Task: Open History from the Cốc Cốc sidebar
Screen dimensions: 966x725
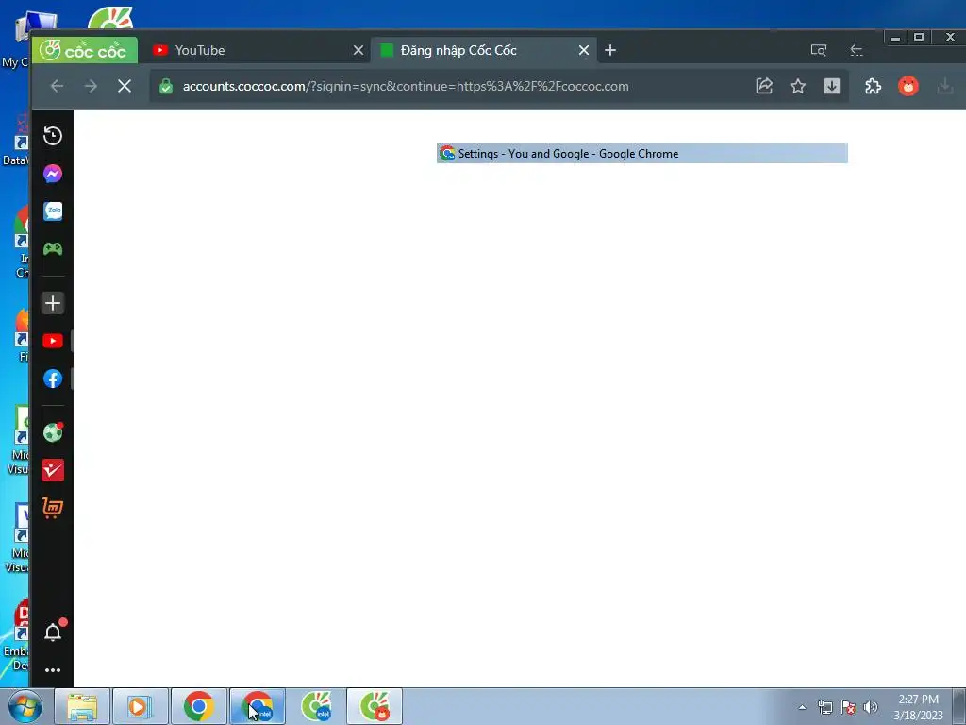Action: pyautogui.click(x=53, y=136)
